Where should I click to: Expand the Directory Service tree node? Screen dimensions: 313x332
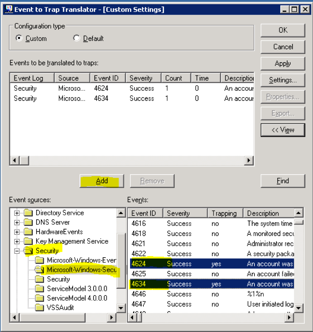point(17,213)
